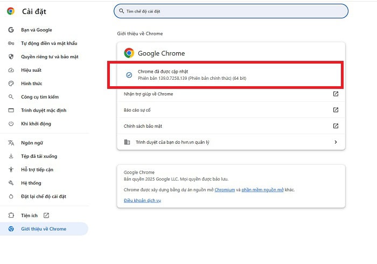The width and height of the screenshot is (377, 264).
Task: Click Nhận trợ giúp về Chrome row
Action: pos(231,94)
